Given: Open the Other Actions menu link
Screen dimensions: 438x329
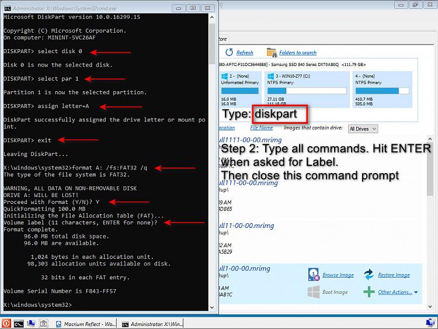Looking at the screenshot, I should (395, 292).
